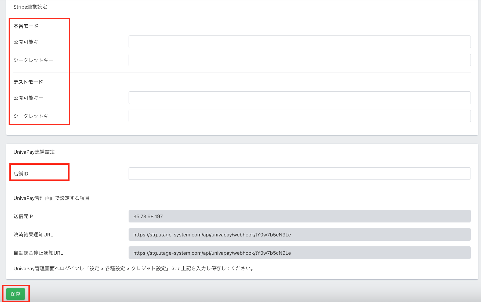Click the 自動課金停止通知URL read-only field
The image size is (481, 302).
tap(299, 253)
